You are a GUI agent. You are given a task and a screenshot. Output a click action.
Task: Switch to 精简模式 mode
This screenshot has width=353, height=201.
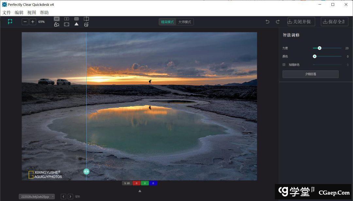click(x=167, y=22)
